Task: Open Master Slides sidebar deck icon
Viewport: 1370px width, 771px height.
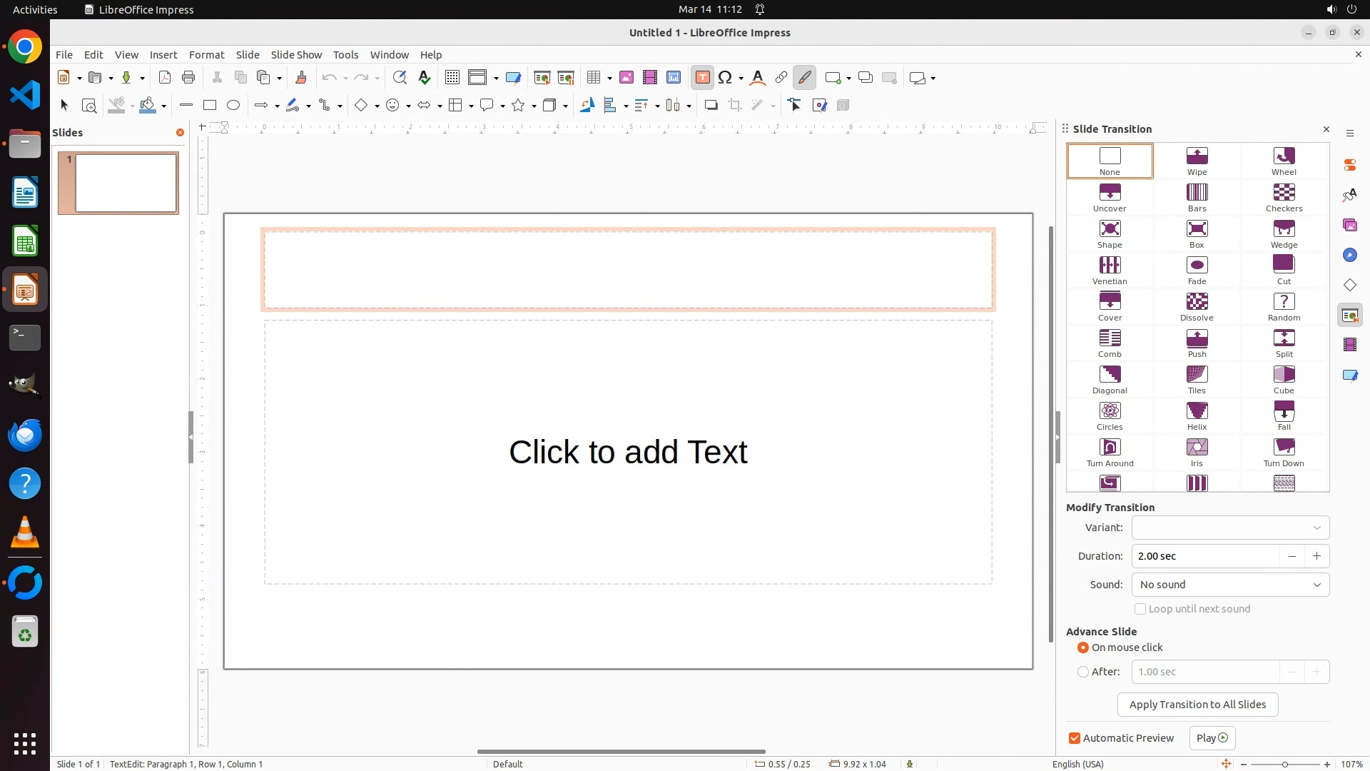Action: [1350, 376]
